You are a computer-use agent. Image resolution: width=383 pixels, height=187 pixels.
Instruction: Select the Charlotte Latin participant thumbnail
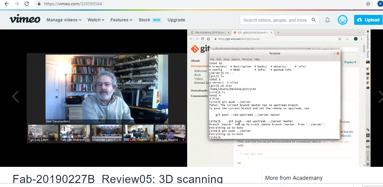[107, 133]
